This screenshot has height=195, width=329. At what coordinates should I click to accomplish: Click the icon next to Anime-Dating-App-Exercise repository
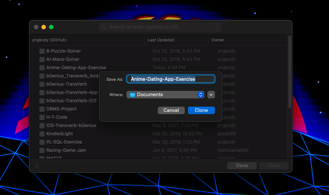coord(42,68)
